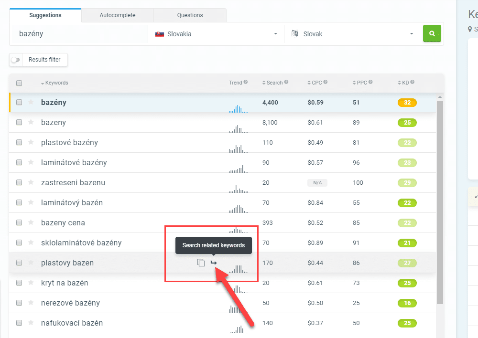
Task: Open keyword 'nafukovací bazén'
Action: tap(72, 323)
